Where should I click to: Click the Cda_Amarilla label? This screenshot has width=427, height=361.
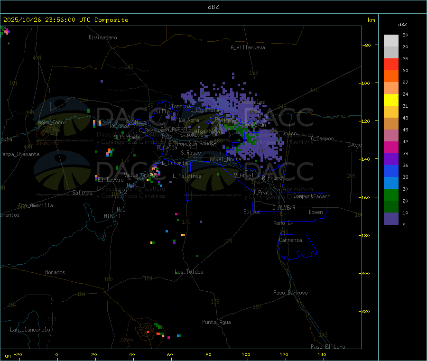tap(36, 205)
